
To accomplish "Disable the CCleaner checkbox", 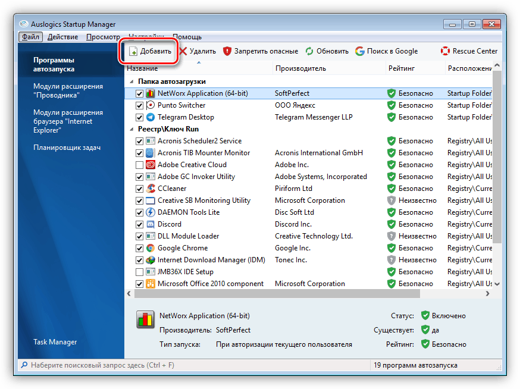I will (139, 189).
